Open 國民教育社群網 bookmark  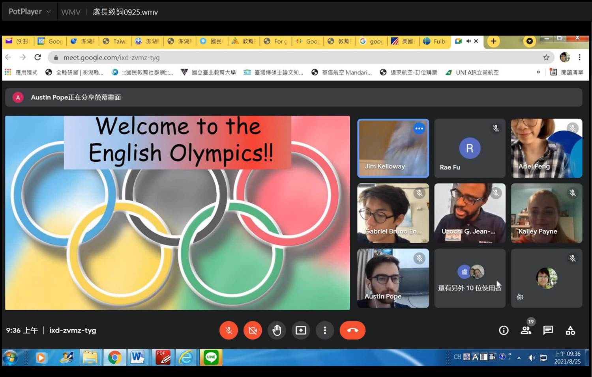pyautogui.click(x=142, y=73)
